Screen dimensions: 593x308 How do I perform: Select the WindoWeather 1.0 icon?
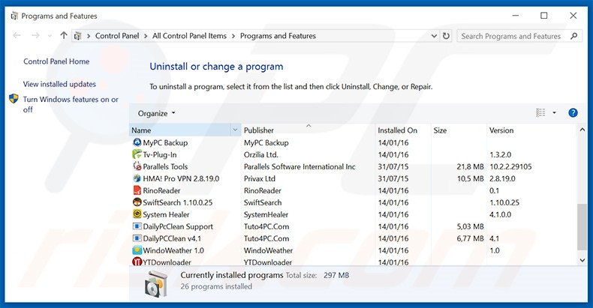[x=137, y=250]
